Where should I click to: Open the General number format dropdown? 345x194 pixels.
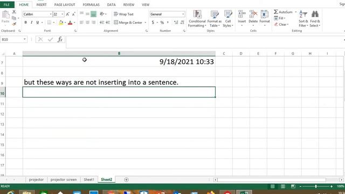coord(183,14)
